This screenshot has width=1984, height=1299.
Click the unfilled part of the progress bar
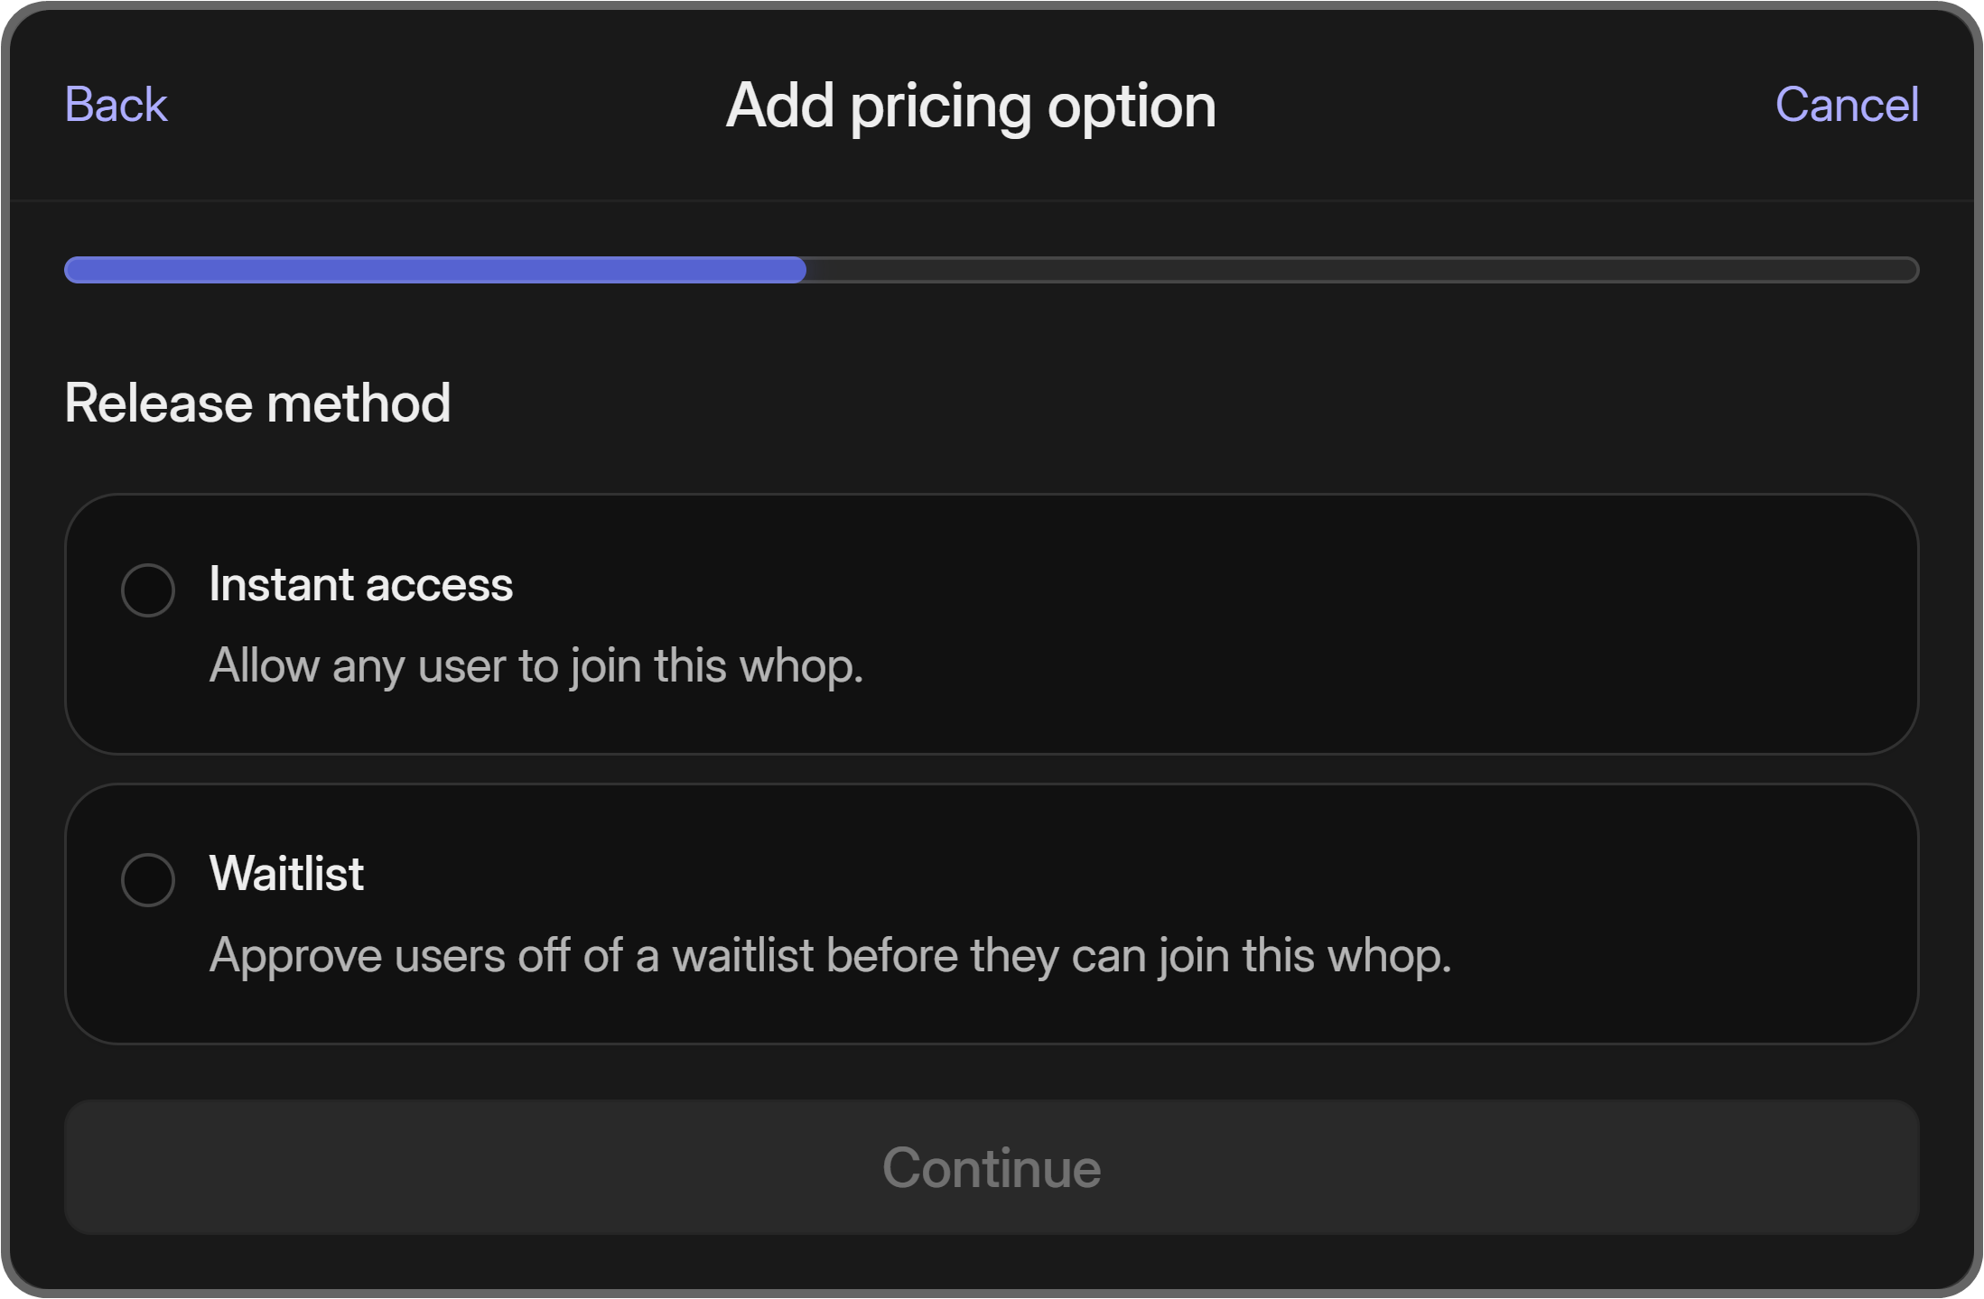[x=1355, y=270]
